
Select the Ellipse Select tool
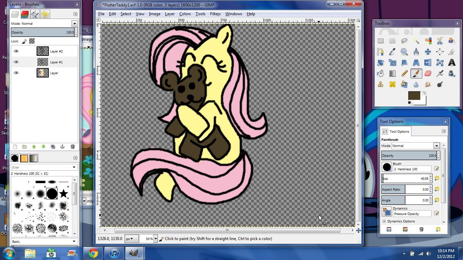392,41
